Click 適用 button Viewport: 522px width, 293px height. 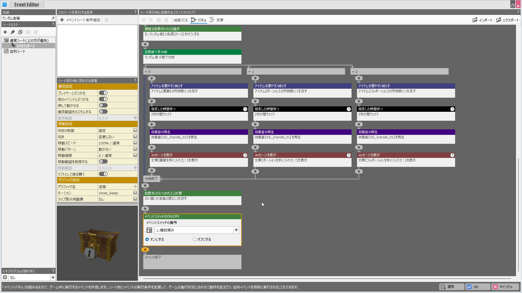coord(452,287)
